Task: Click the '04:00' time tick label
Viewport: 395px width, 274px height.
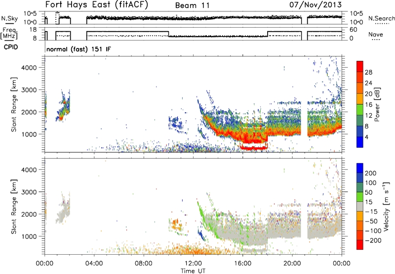Action: (x=94, y=264)
